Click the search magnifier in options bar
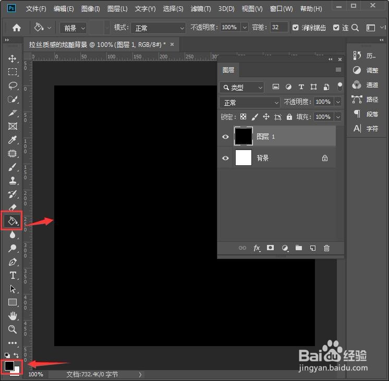 click(x=355, y=28)
